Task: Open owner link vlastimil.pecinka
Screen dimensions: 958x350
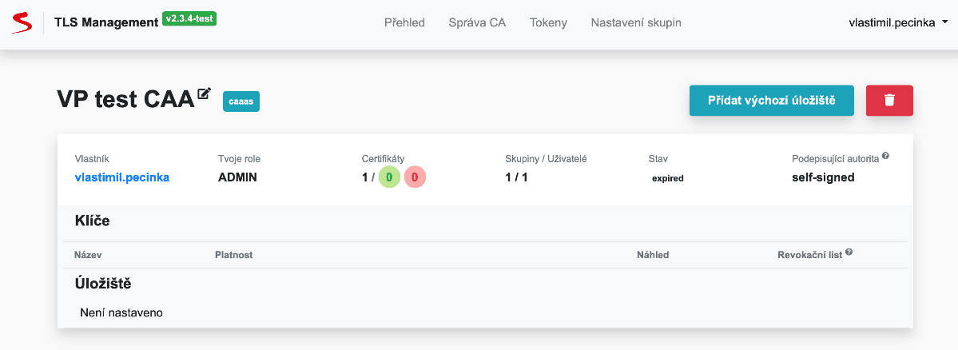Action: tap(121, 177)
